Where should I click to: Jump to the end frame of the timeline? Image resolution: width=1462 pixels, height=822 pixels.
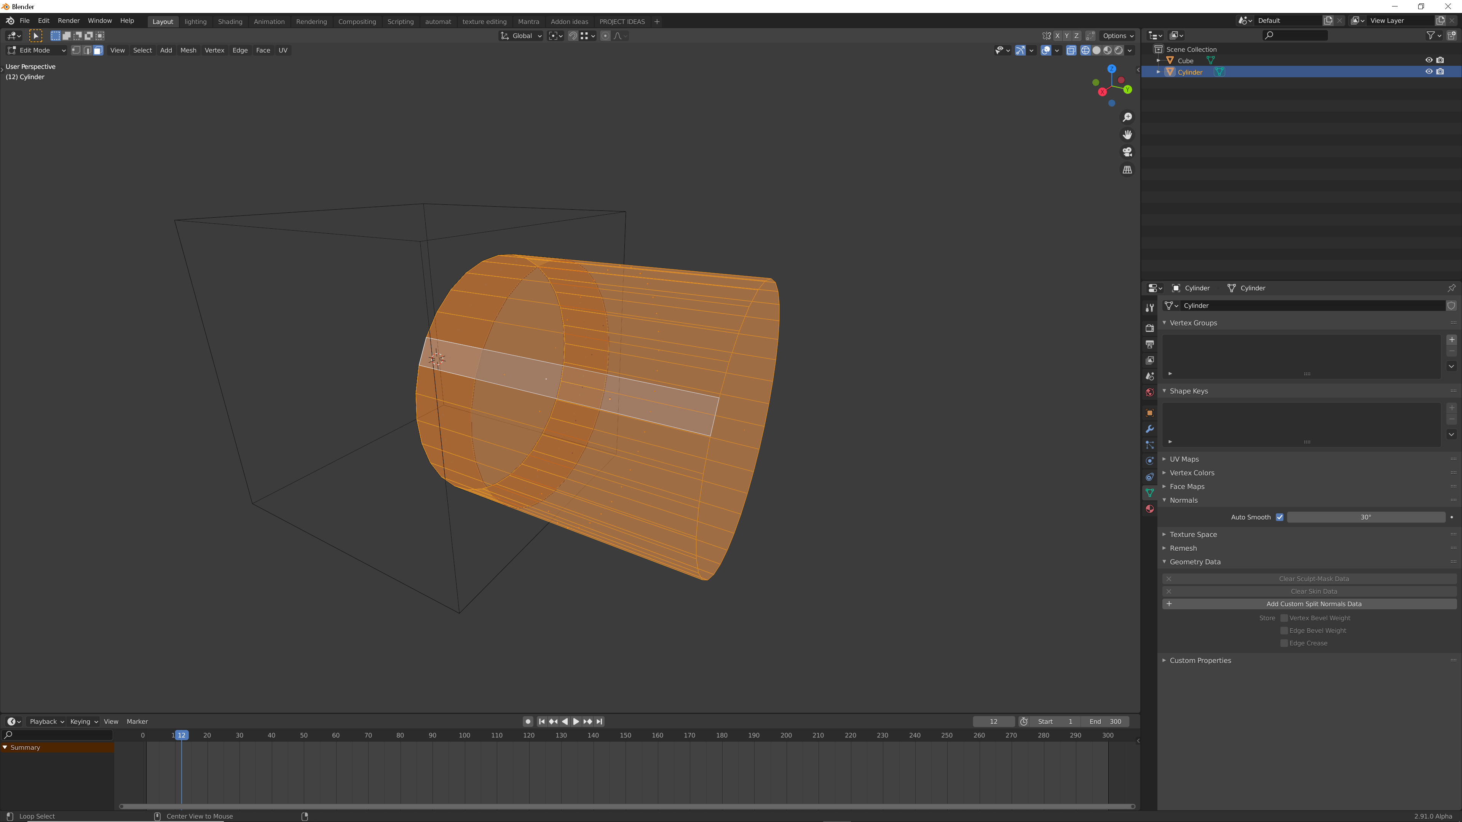[599, 722]
